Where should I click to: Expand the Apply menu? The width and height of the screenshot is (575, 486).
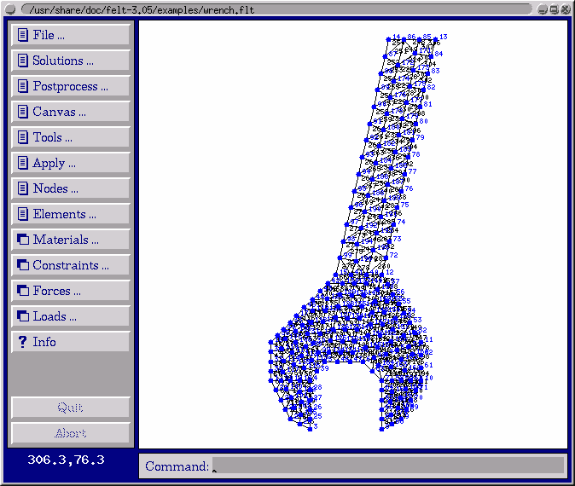pyautogui.click(x=70, y=163)
